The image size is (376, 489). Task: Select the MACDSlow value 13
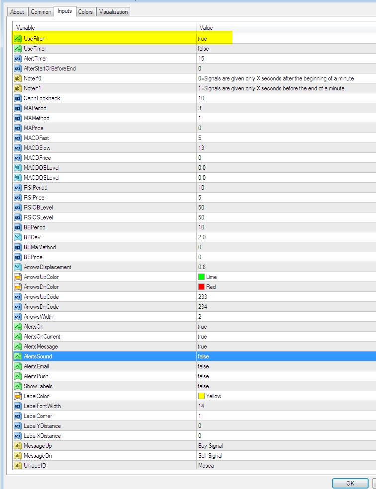201,148
